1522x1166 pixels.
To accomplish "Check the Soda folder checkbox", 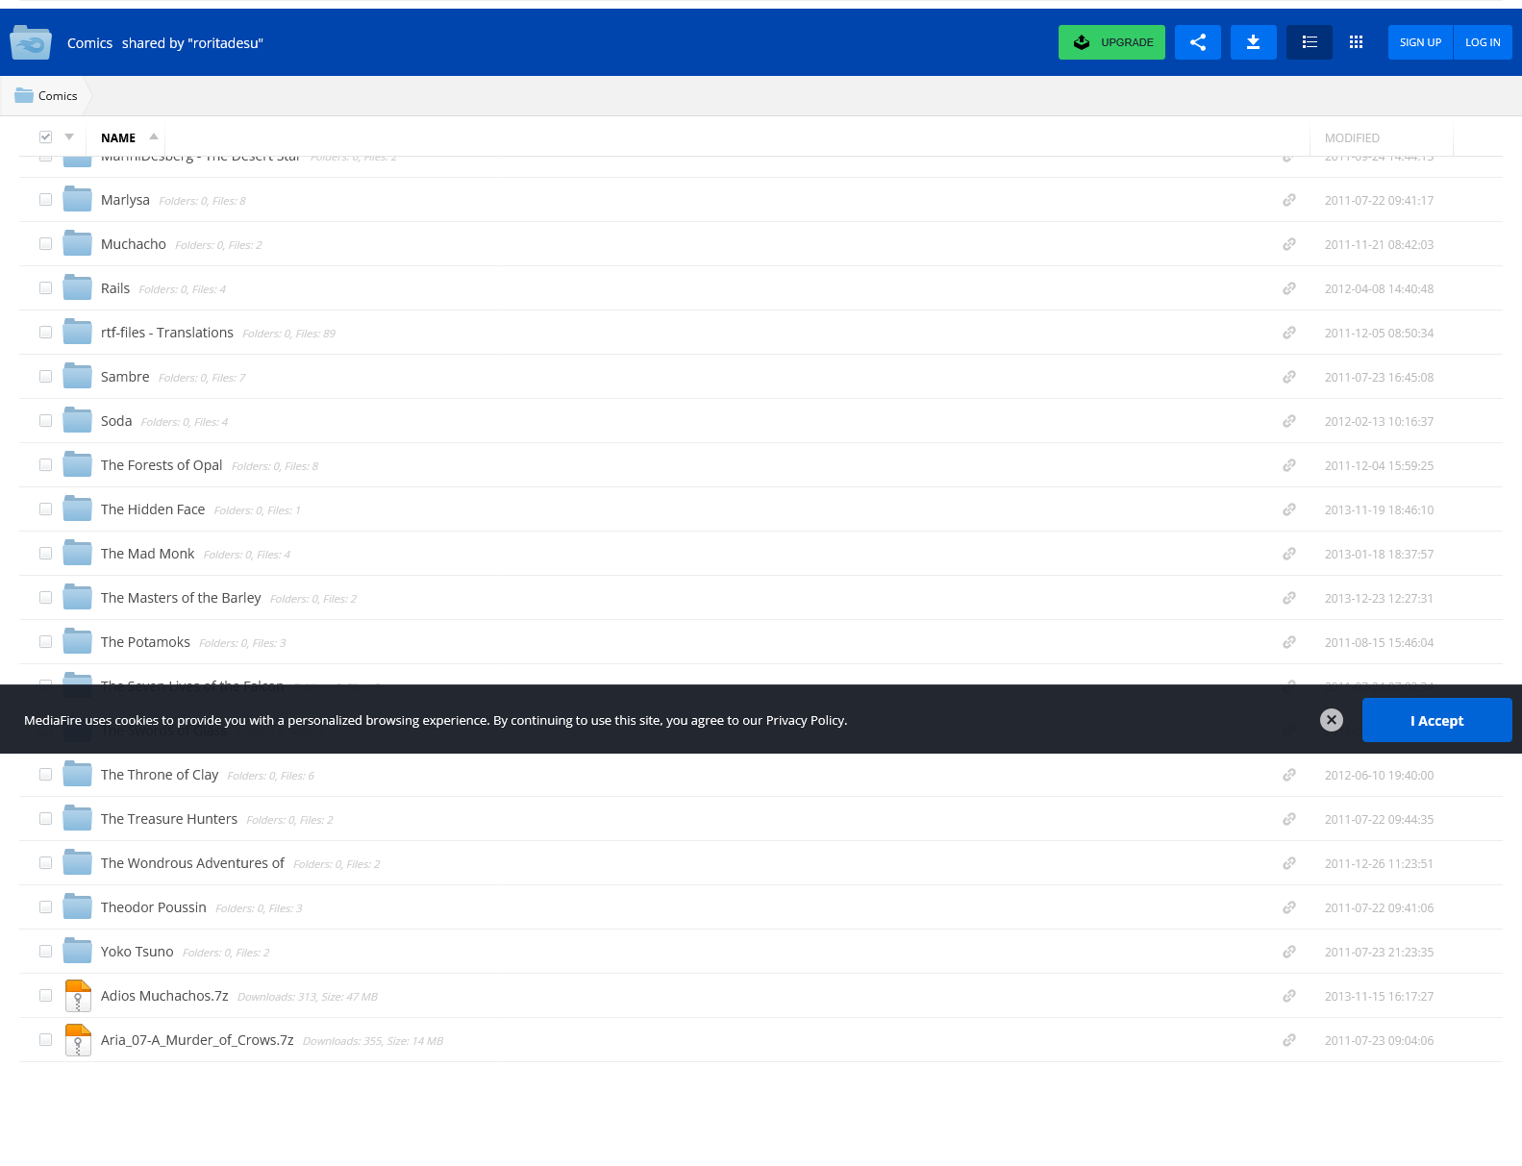I will (45, 421).
